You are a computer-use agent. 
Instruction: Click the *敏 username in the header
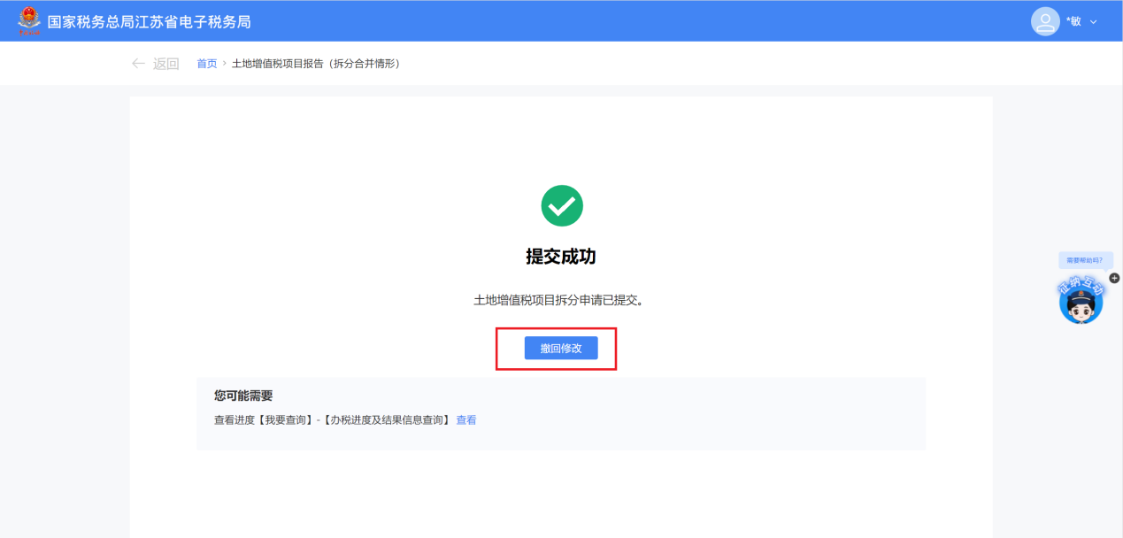[x=1073, y=21]
